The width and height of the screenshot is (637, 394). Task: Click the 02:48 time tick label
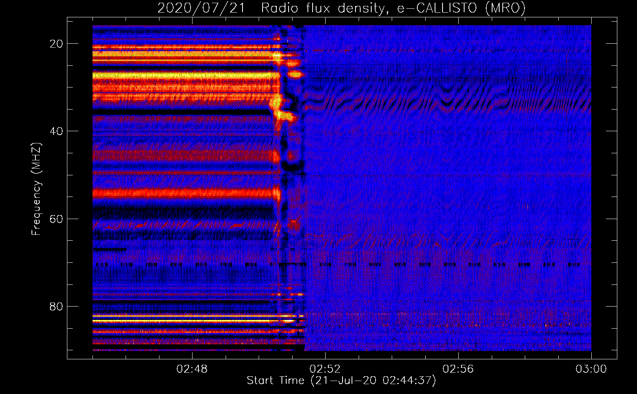tap(192, 369)
